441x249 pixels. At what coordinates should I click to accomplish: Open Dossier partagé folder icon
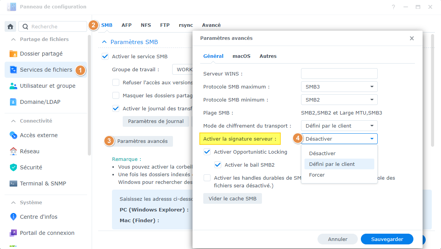click(x=13, y=54)
